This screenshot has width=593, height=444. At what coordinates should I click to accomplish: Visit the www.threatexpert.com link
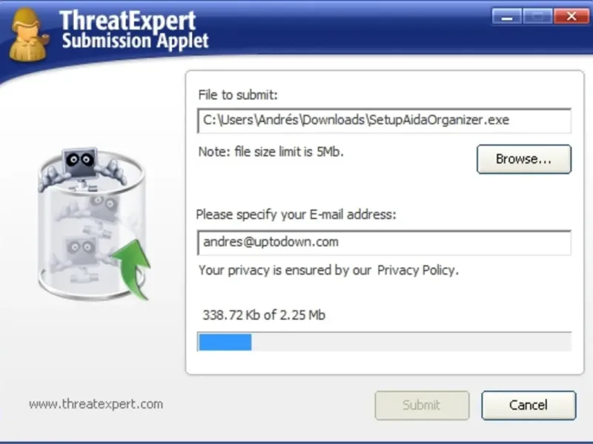(96, 404)
